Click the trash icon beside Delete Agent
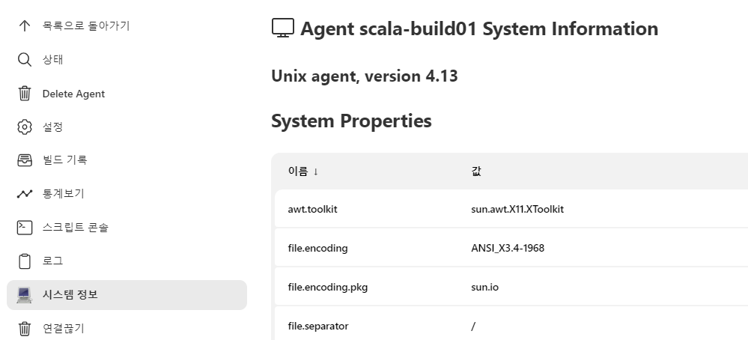 pos(24,94)
